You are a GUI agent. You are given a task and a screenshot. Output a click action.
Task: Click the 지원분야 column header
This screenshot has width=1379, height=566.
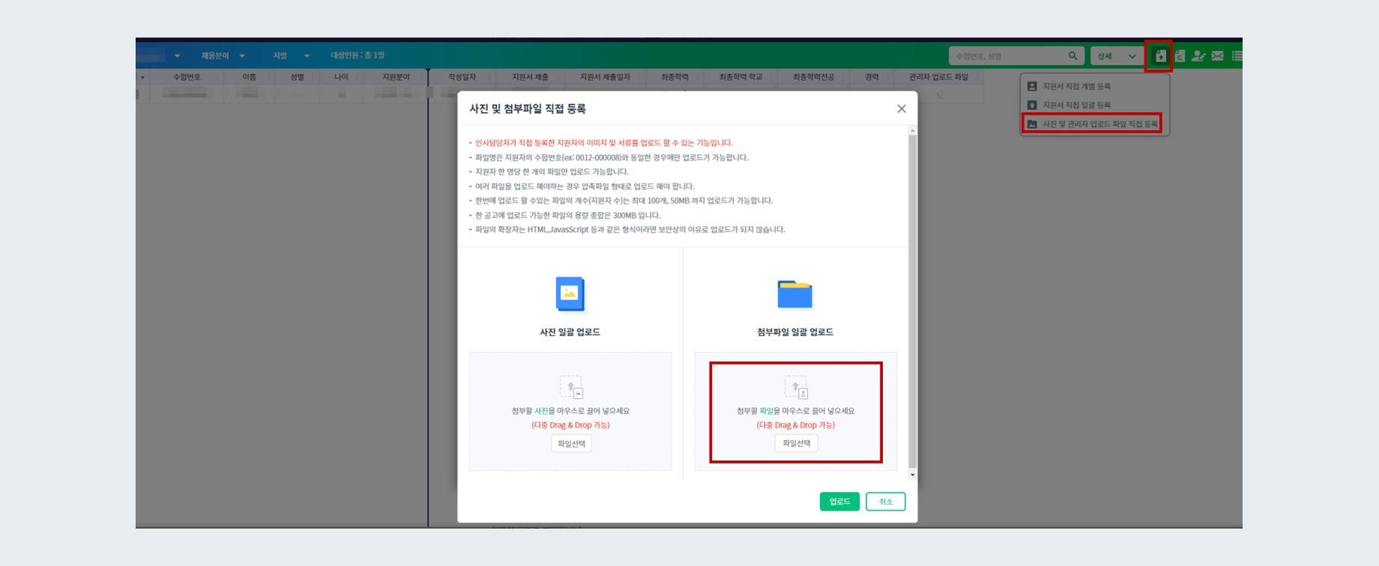pyautogui.click(x=396, y=77)
